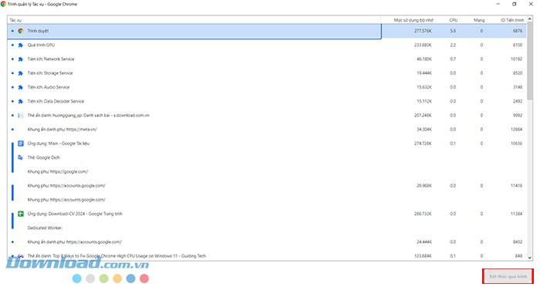The image size is (540, 287).
Task: Click the Google Translate icon beside Google Dịch
Action: point(21,157)
